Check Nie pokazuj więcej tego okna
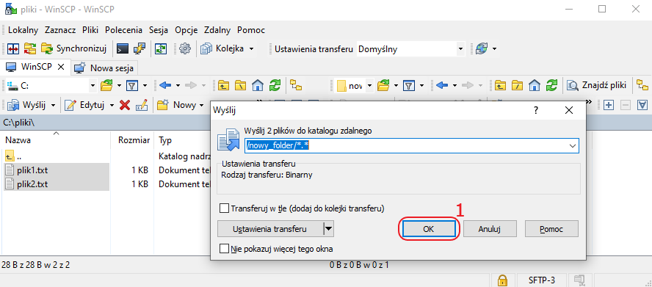652x287 pixels. click(225, 249)
